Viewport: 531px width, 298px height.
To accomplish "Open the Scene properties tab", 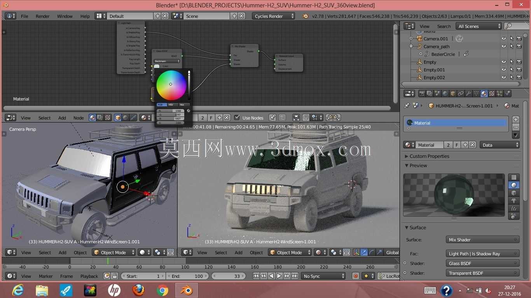I will (437, 94).
